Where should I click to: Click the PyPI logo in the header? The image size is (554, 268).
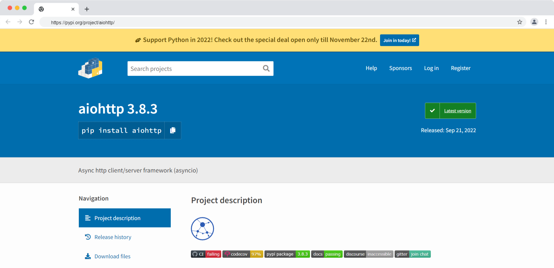pos(90,68)
